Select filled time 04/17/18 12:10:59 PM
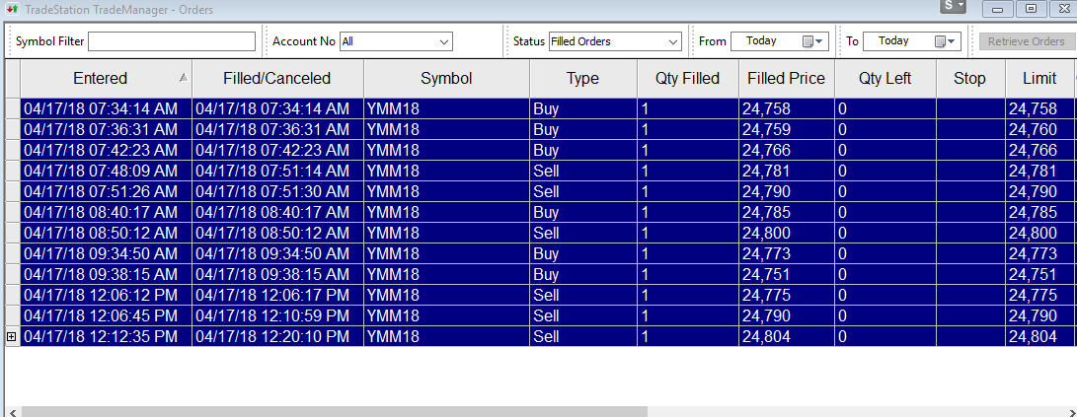Viewport: 1077px width, 417px height. coord(272,316)
